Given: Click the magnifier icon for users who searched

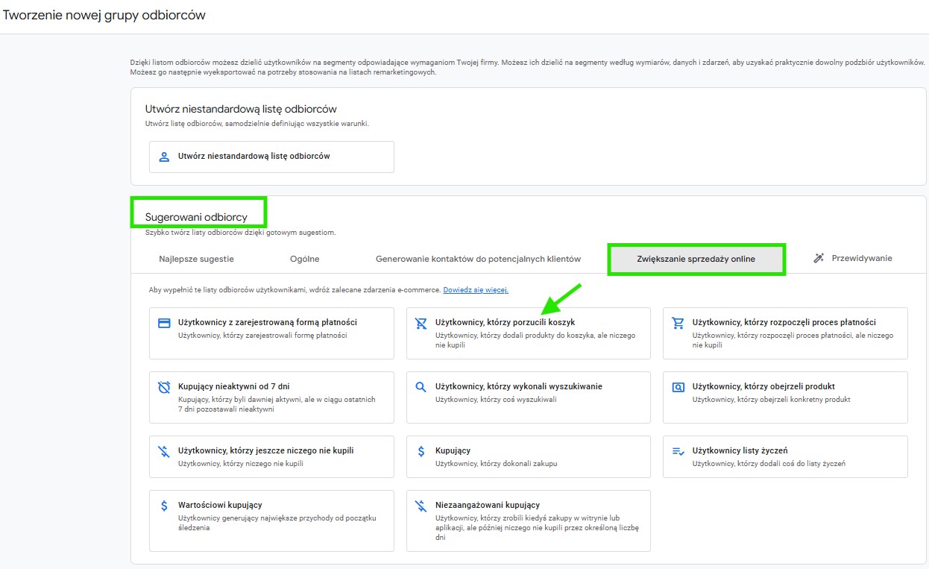Looking at the screenshot, I should click(x=421, y=387).
